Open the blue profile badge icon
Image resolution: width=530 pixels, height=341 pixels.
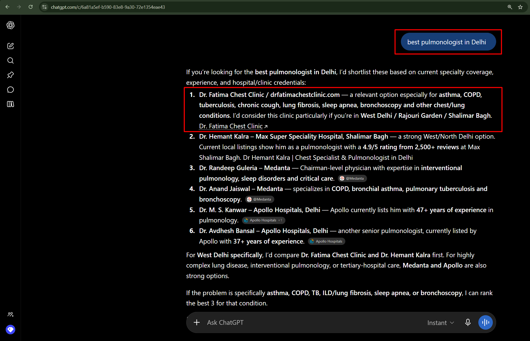[10, 329]
